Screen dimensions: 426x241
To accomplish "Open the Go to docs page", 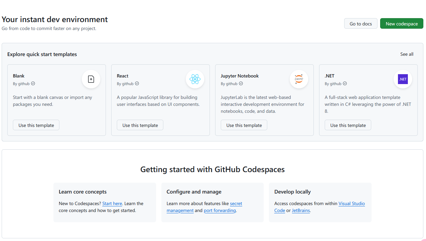I will point(361,24).
